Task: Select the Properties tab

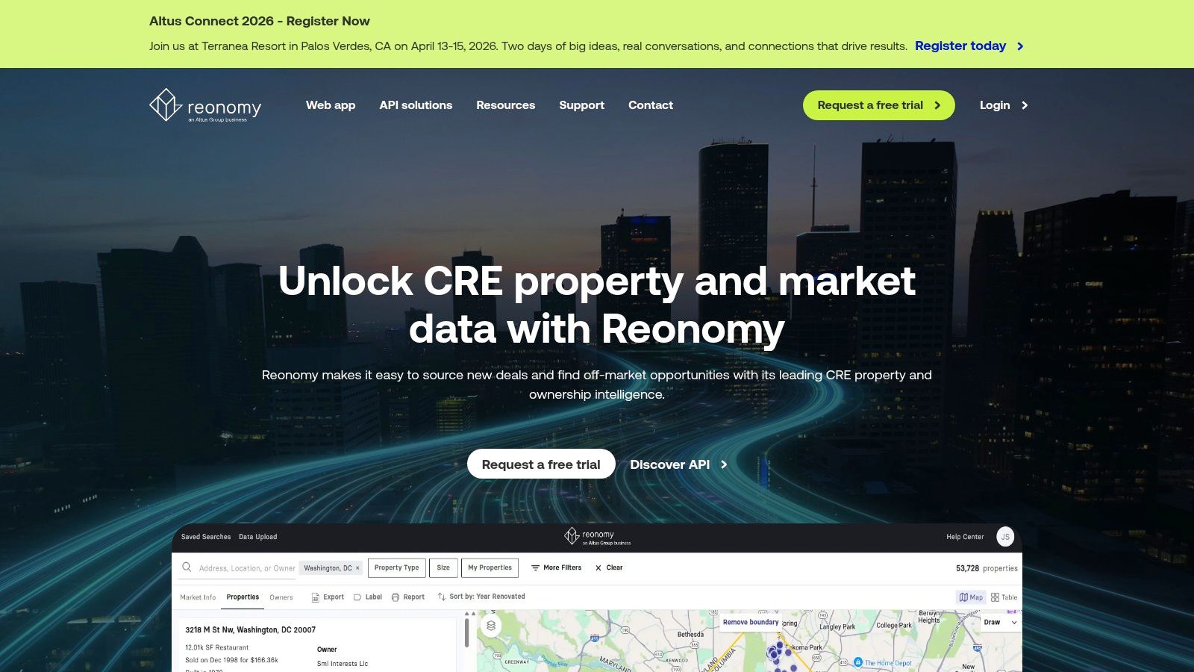Action: 243,597
